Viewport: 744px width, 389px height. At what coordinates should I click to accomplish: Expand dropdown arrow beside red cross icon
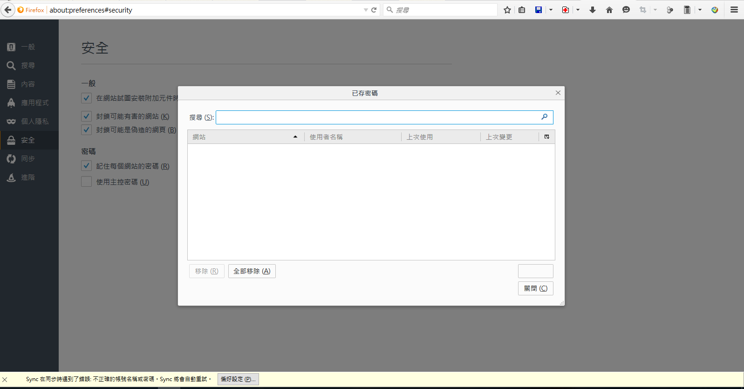(x=578, y=10)
